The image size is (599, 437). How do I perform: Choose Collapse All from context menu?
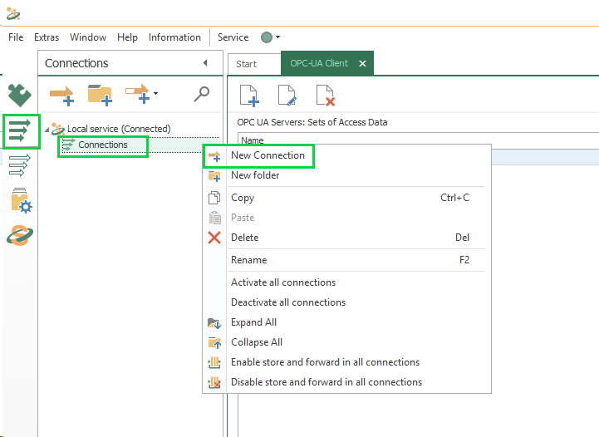pyautogui.click(x=347, y=342)
